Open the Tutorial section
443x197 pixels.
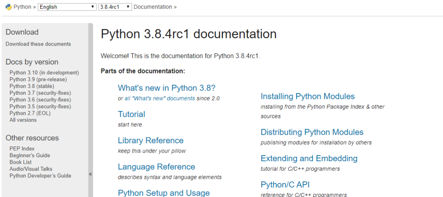point(131,114)
